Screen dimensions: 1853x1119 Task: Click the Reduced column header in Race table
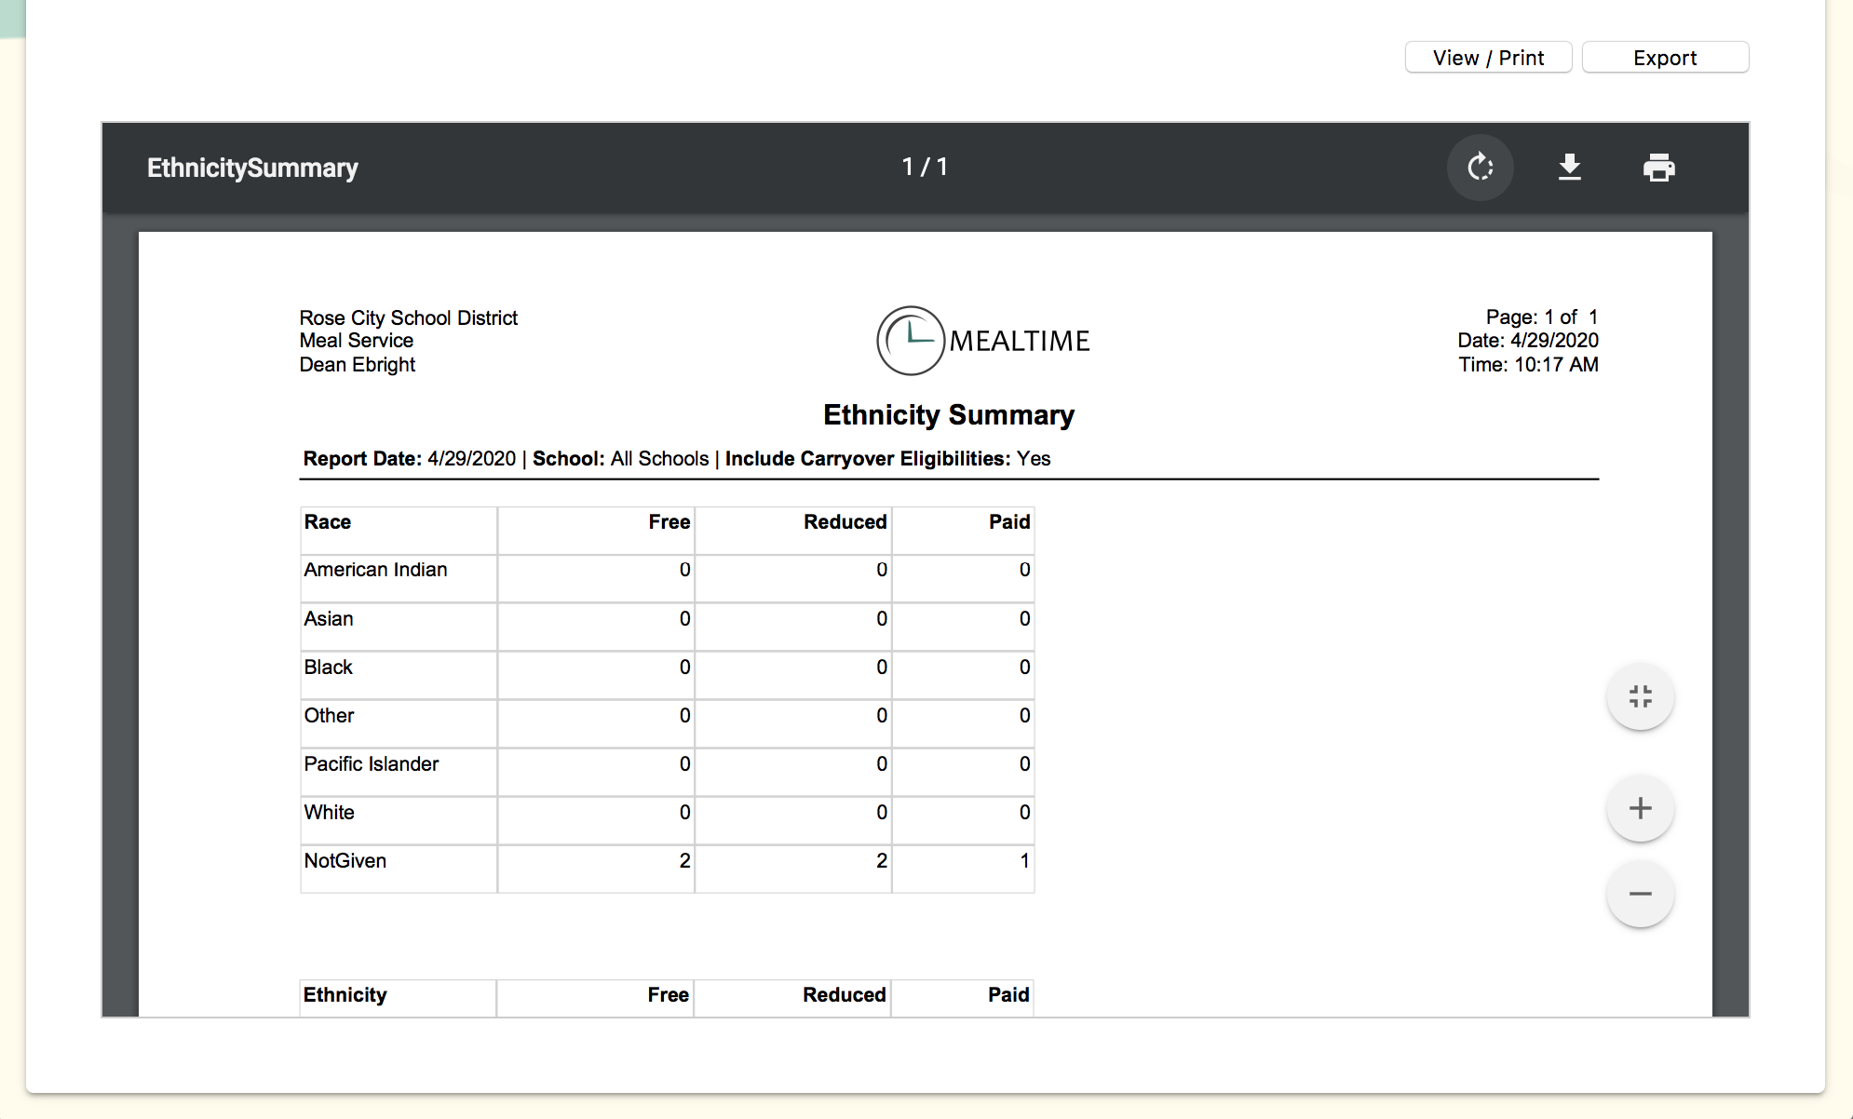pos(845,522)
